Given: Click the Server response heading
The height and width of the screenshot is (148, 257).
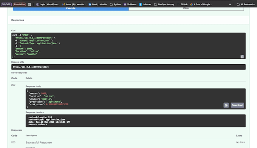Looking at the screenshot, I should point(19,73).
